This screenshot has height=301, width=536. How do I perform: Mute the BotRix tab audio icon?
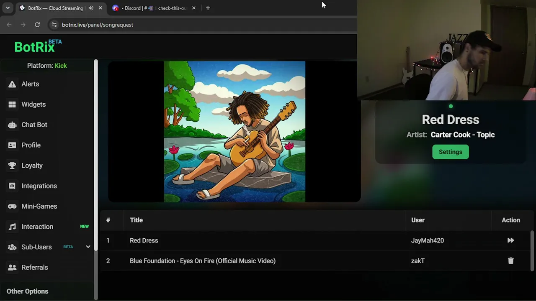click(x=91, y=8)
